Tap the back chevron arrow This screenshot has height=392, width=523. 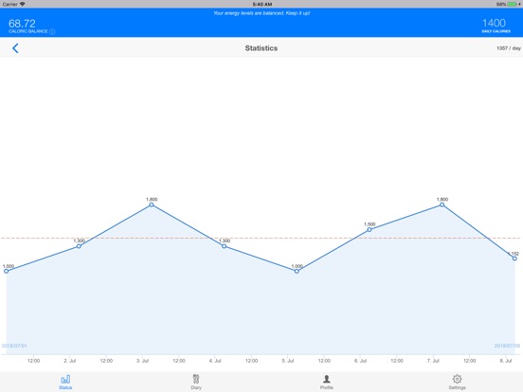pos(15,48)
